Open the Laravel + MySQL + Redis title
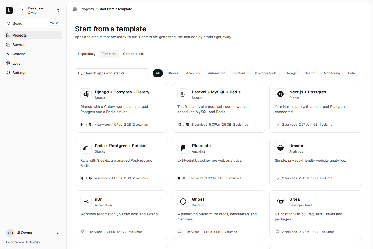Screen dimensions: 373x249 (216, 92)
